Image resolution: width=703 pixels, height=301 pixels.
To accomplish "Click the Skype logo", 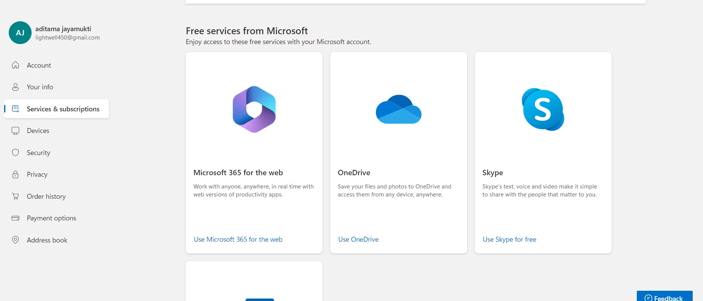I will coord(543,109).
